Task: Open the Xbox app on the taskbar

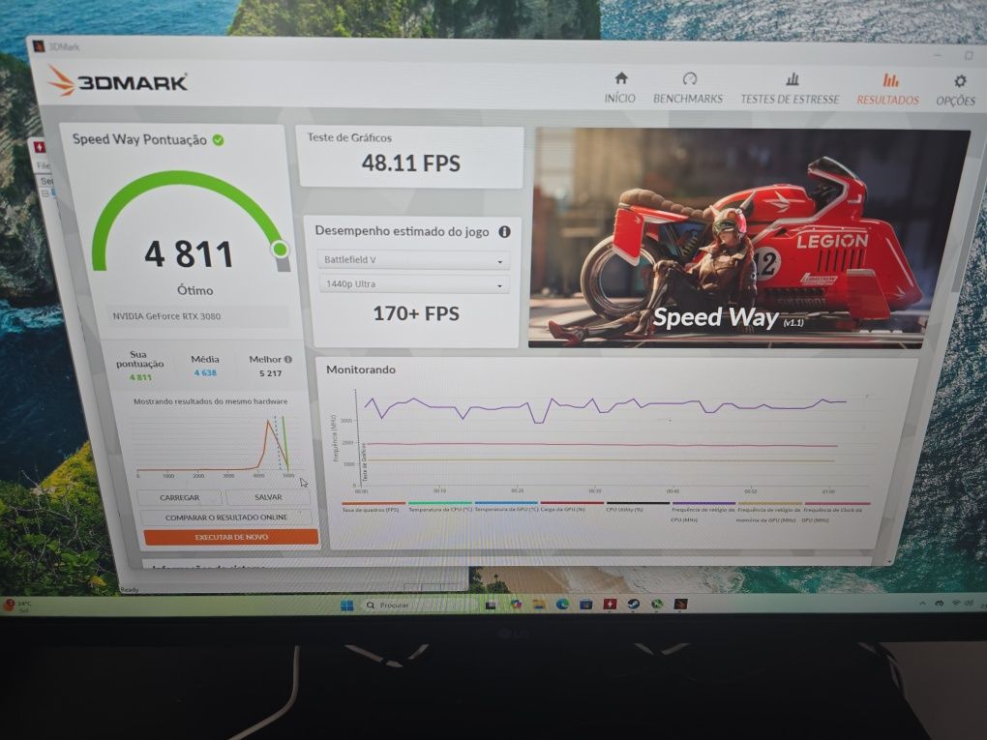Action: [656, 605]
